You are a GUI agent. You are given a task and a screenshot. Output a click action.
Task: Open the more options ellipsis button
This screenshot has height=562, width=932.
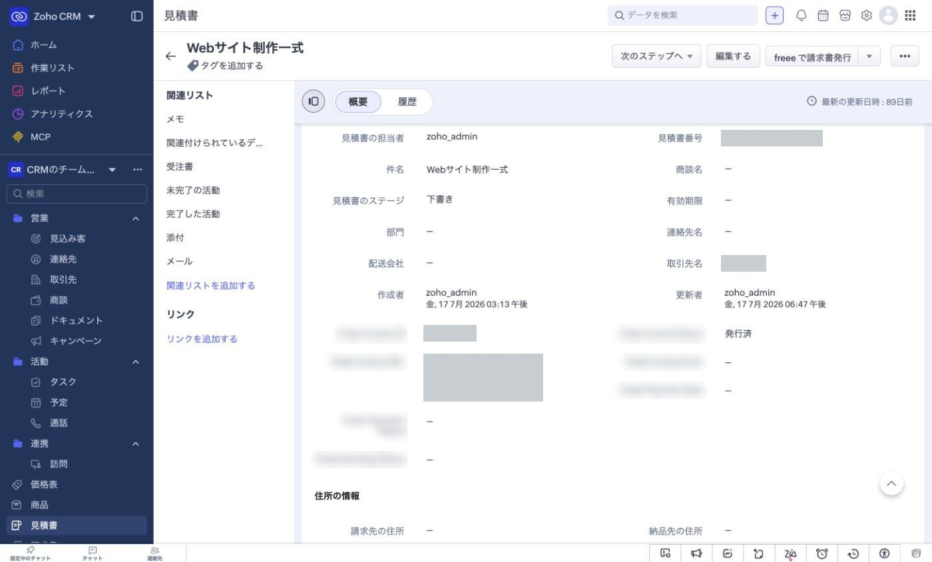click(x=904, y=56)
